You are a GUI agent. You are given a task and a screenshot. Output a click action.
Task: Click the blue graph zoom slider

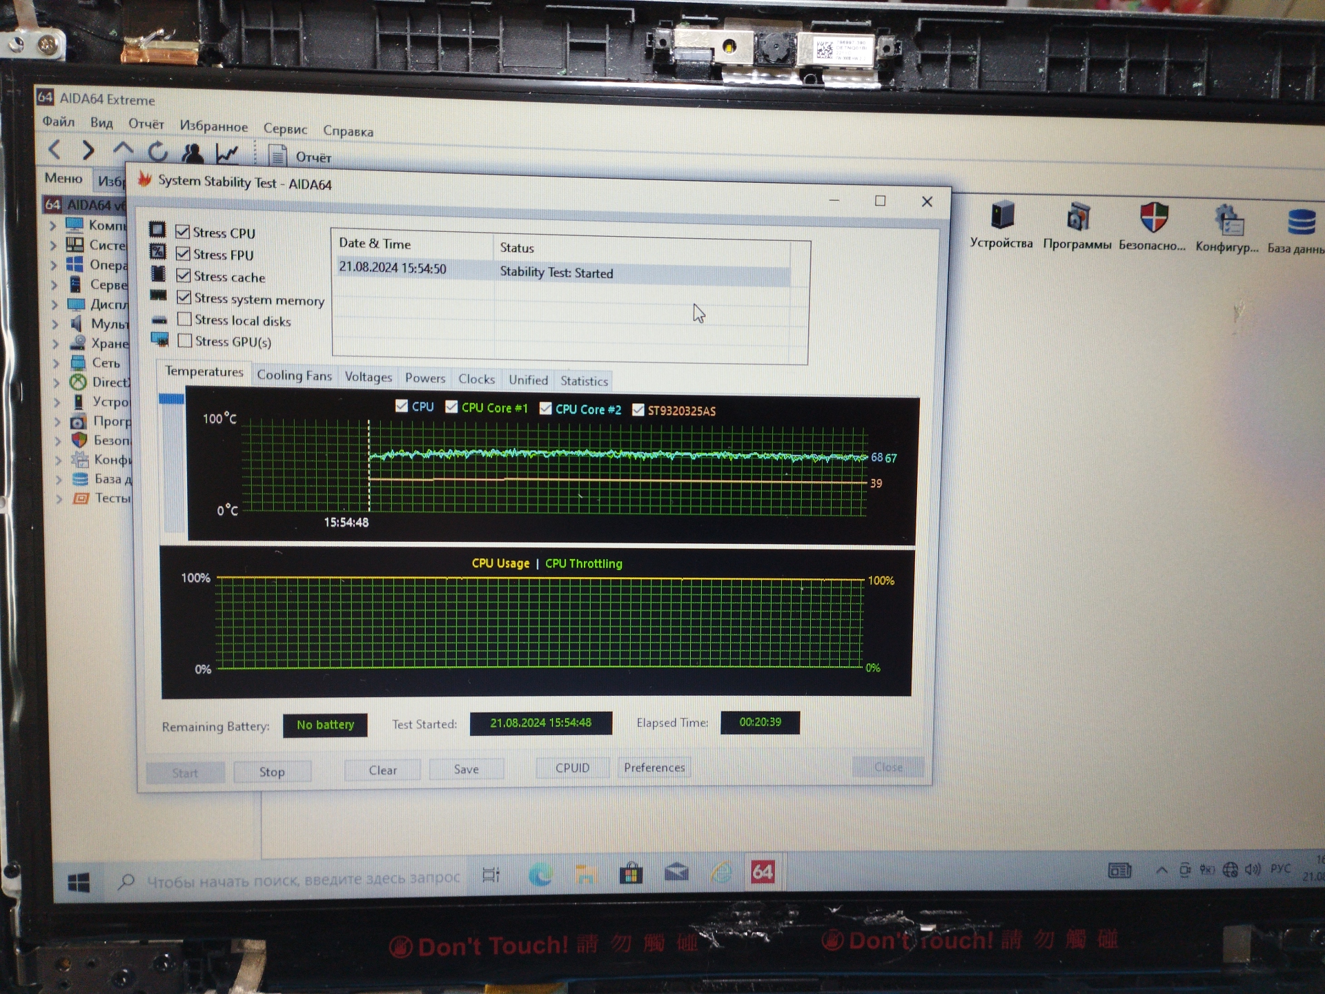(x=171, y=399)
